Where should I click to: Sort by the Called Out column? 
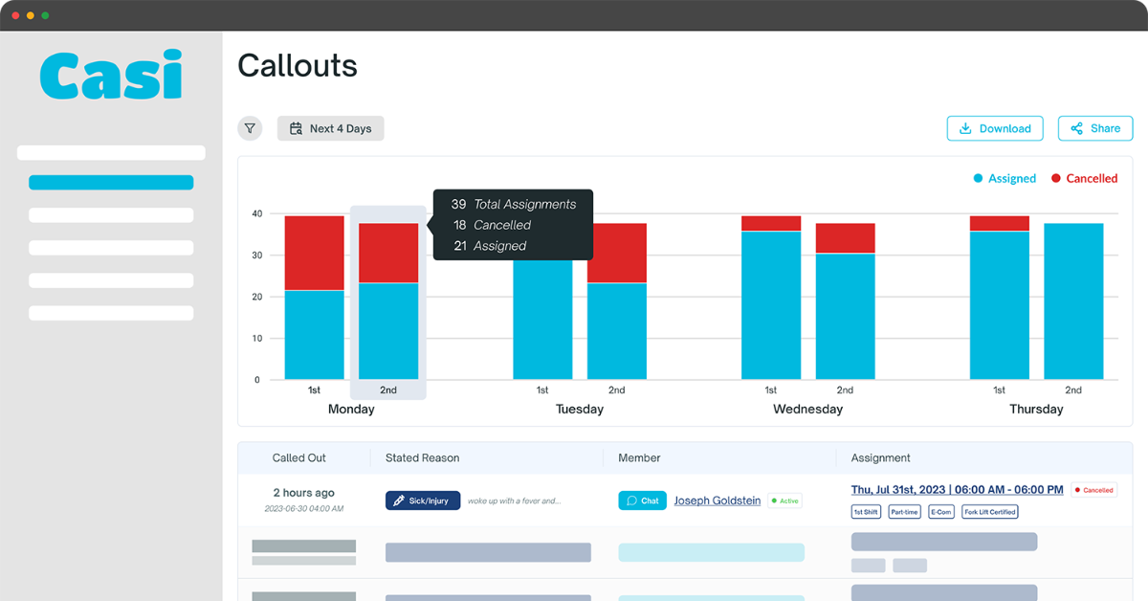pos(298,458)
